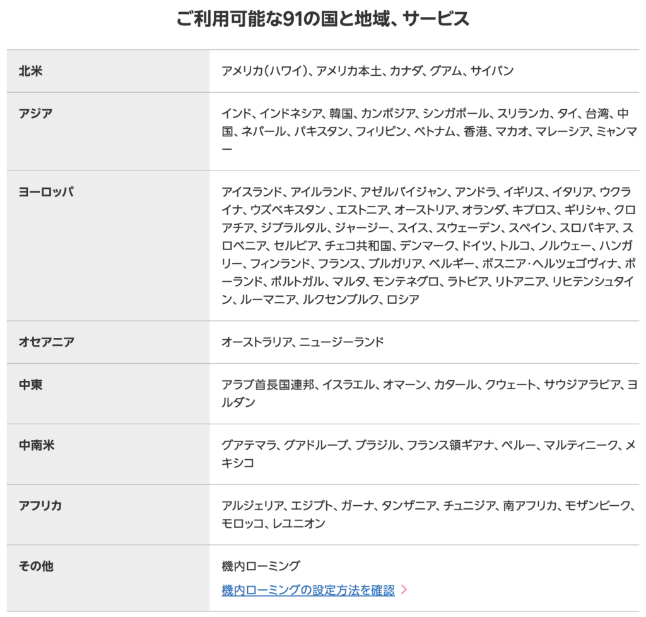This screenshot has height=617, width=646.
Task: Select the アフリカ row header
Action: coord(41,506)
